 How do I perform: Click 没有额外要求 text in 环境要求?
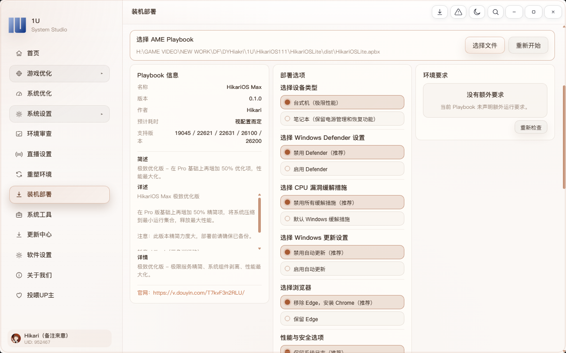click(485, 95)
